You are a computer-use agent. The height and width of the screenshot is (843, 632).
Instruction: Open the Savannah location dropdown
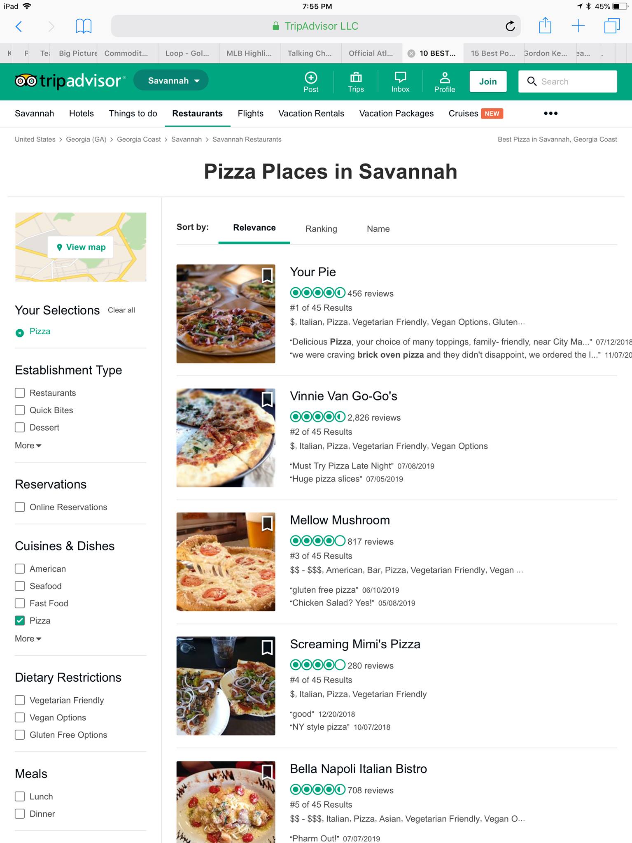click(x=171, y=80)
